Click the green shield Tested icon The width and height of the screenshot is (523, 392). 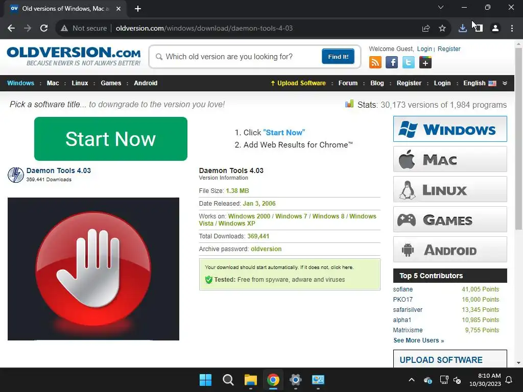coord(209,279)
